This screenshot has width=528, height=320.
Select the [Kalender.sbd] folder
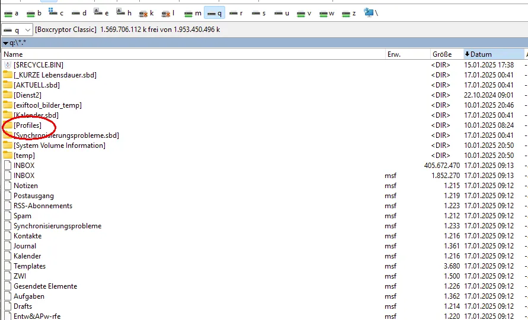[36, 115]
